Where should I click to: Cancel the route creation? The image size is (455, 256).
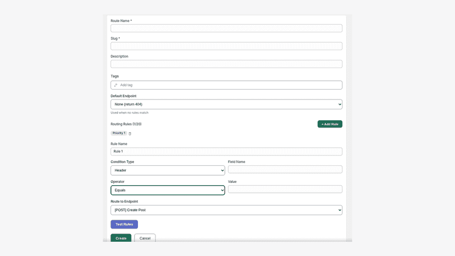click(x=145, y=238)
